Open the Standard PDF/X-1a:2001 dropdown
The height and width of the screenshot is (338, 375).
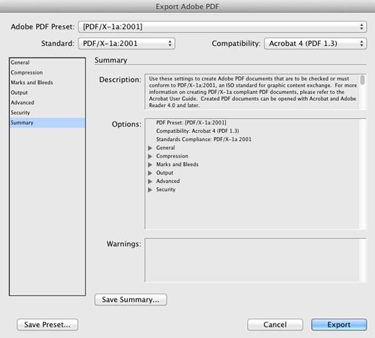126,43
